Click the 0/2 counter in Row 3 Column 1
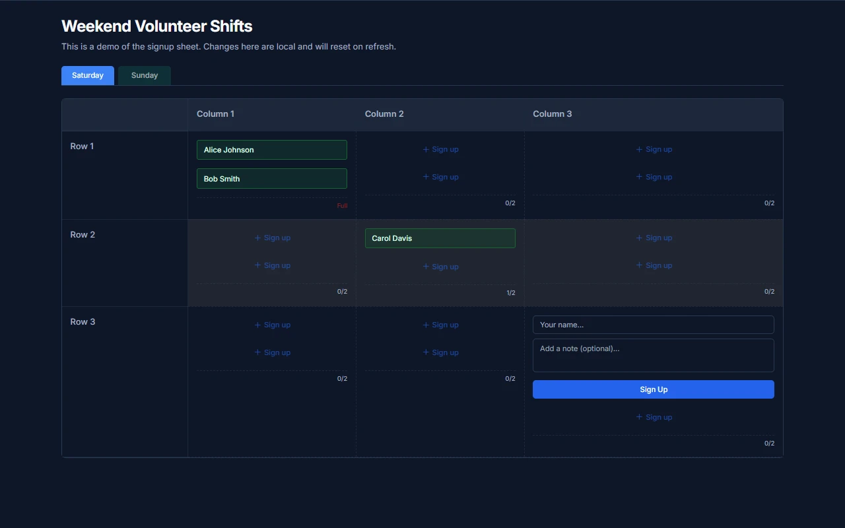The width and height of the screenshot is (845, 528). pyautogui.click(x=342, y=379)
